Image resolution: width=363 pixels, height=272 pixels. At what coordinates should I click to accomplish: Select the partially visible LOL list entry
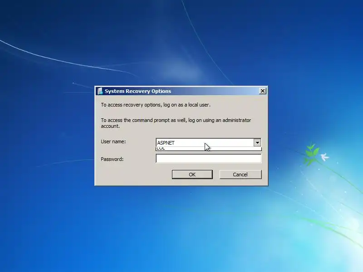(209, 149)
